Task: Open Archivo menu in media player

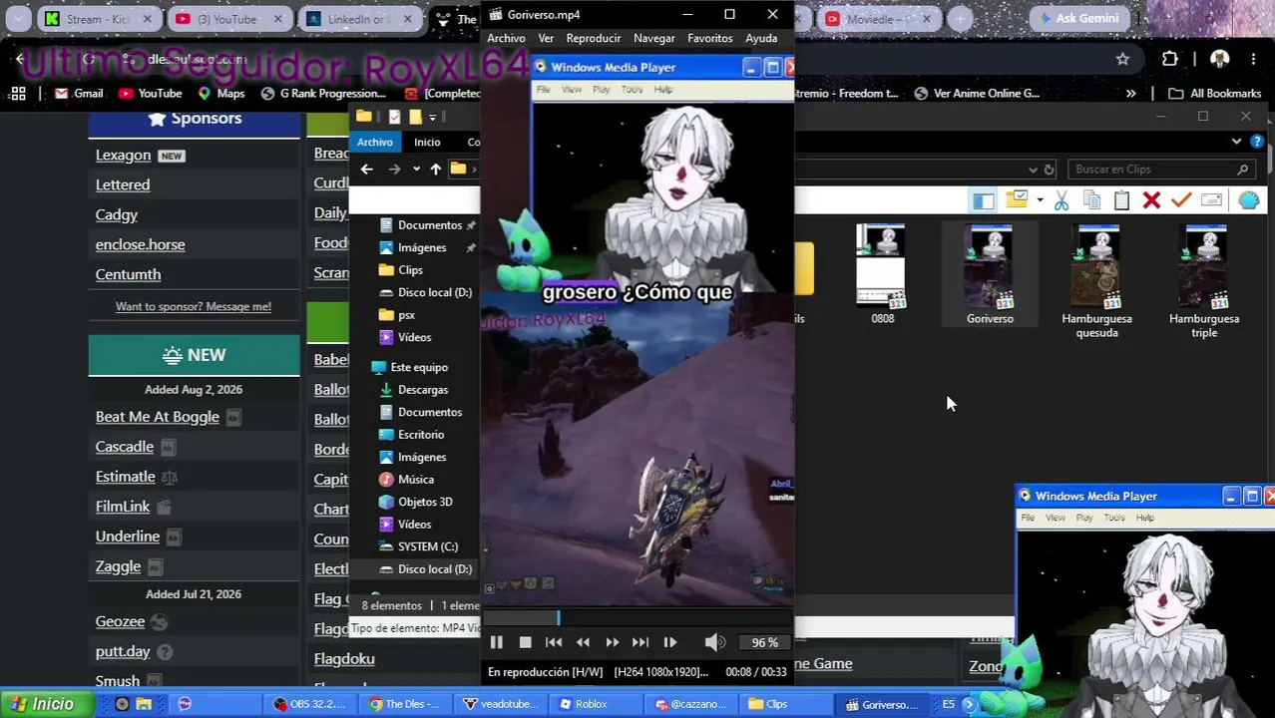Action: tap(506, 38)
